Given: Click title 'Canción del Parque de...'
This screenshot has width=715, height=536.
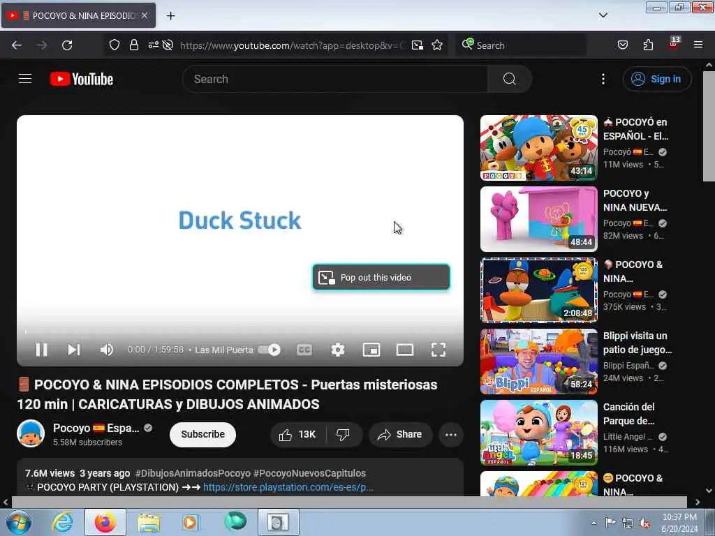Looking at the screenshot, I should [x=629, y=414].
